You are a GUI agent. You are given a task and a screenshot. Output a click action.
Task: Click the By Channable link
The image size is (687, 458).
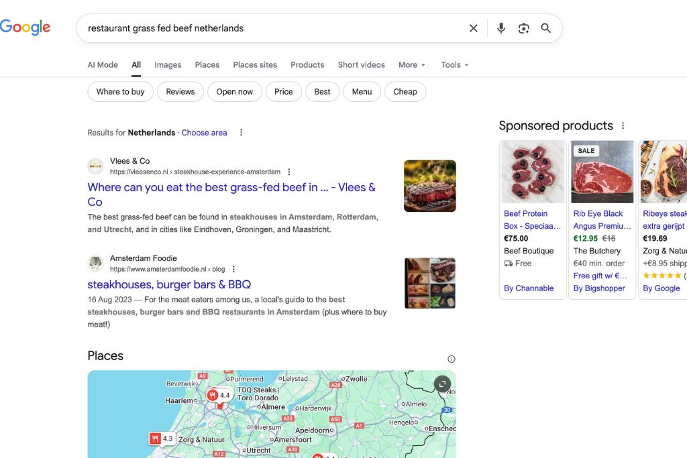pyautogui.click(x=529, y=288)
